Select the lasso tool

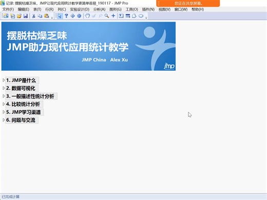tap(100, 16)
